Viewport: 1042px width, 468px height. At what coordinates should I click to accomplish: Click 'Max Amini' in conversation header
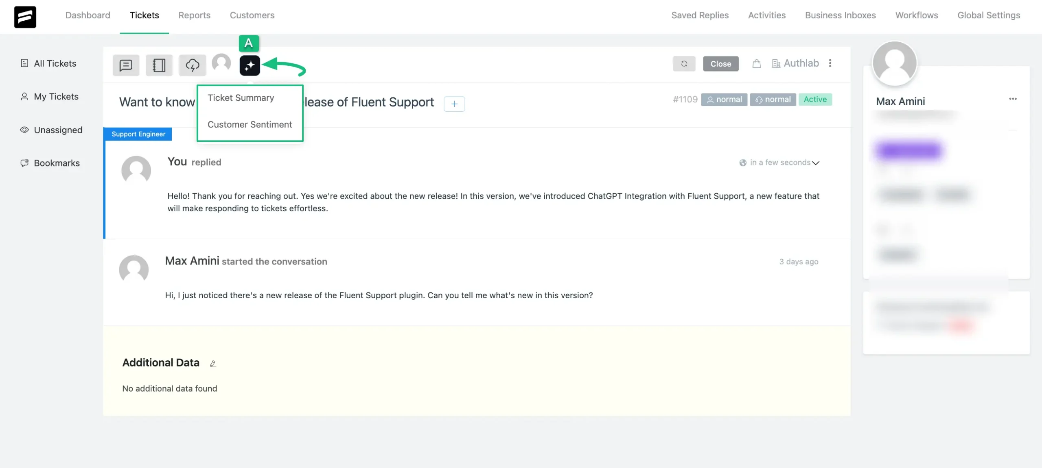(192, 261)
